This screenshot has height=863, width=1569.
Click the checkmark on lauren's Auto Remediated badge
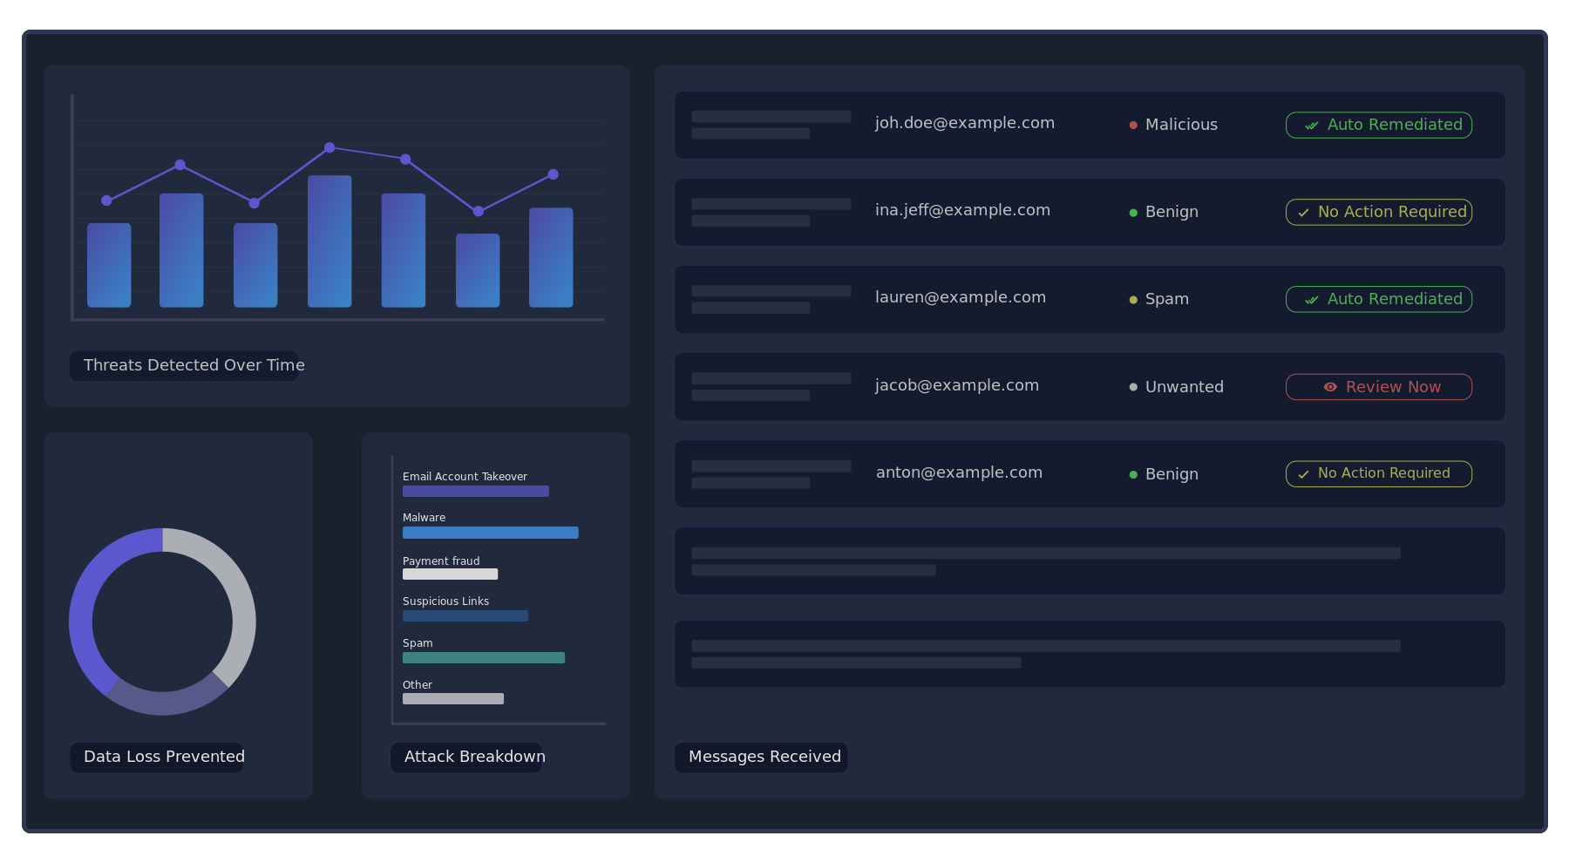pos(1311,299)
